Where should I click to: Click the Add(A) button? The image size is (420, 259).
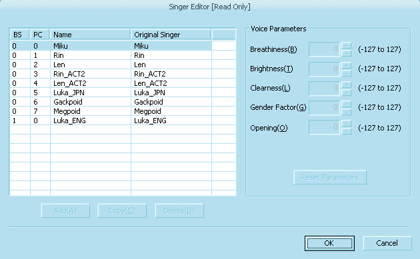[x=65, y=210]
